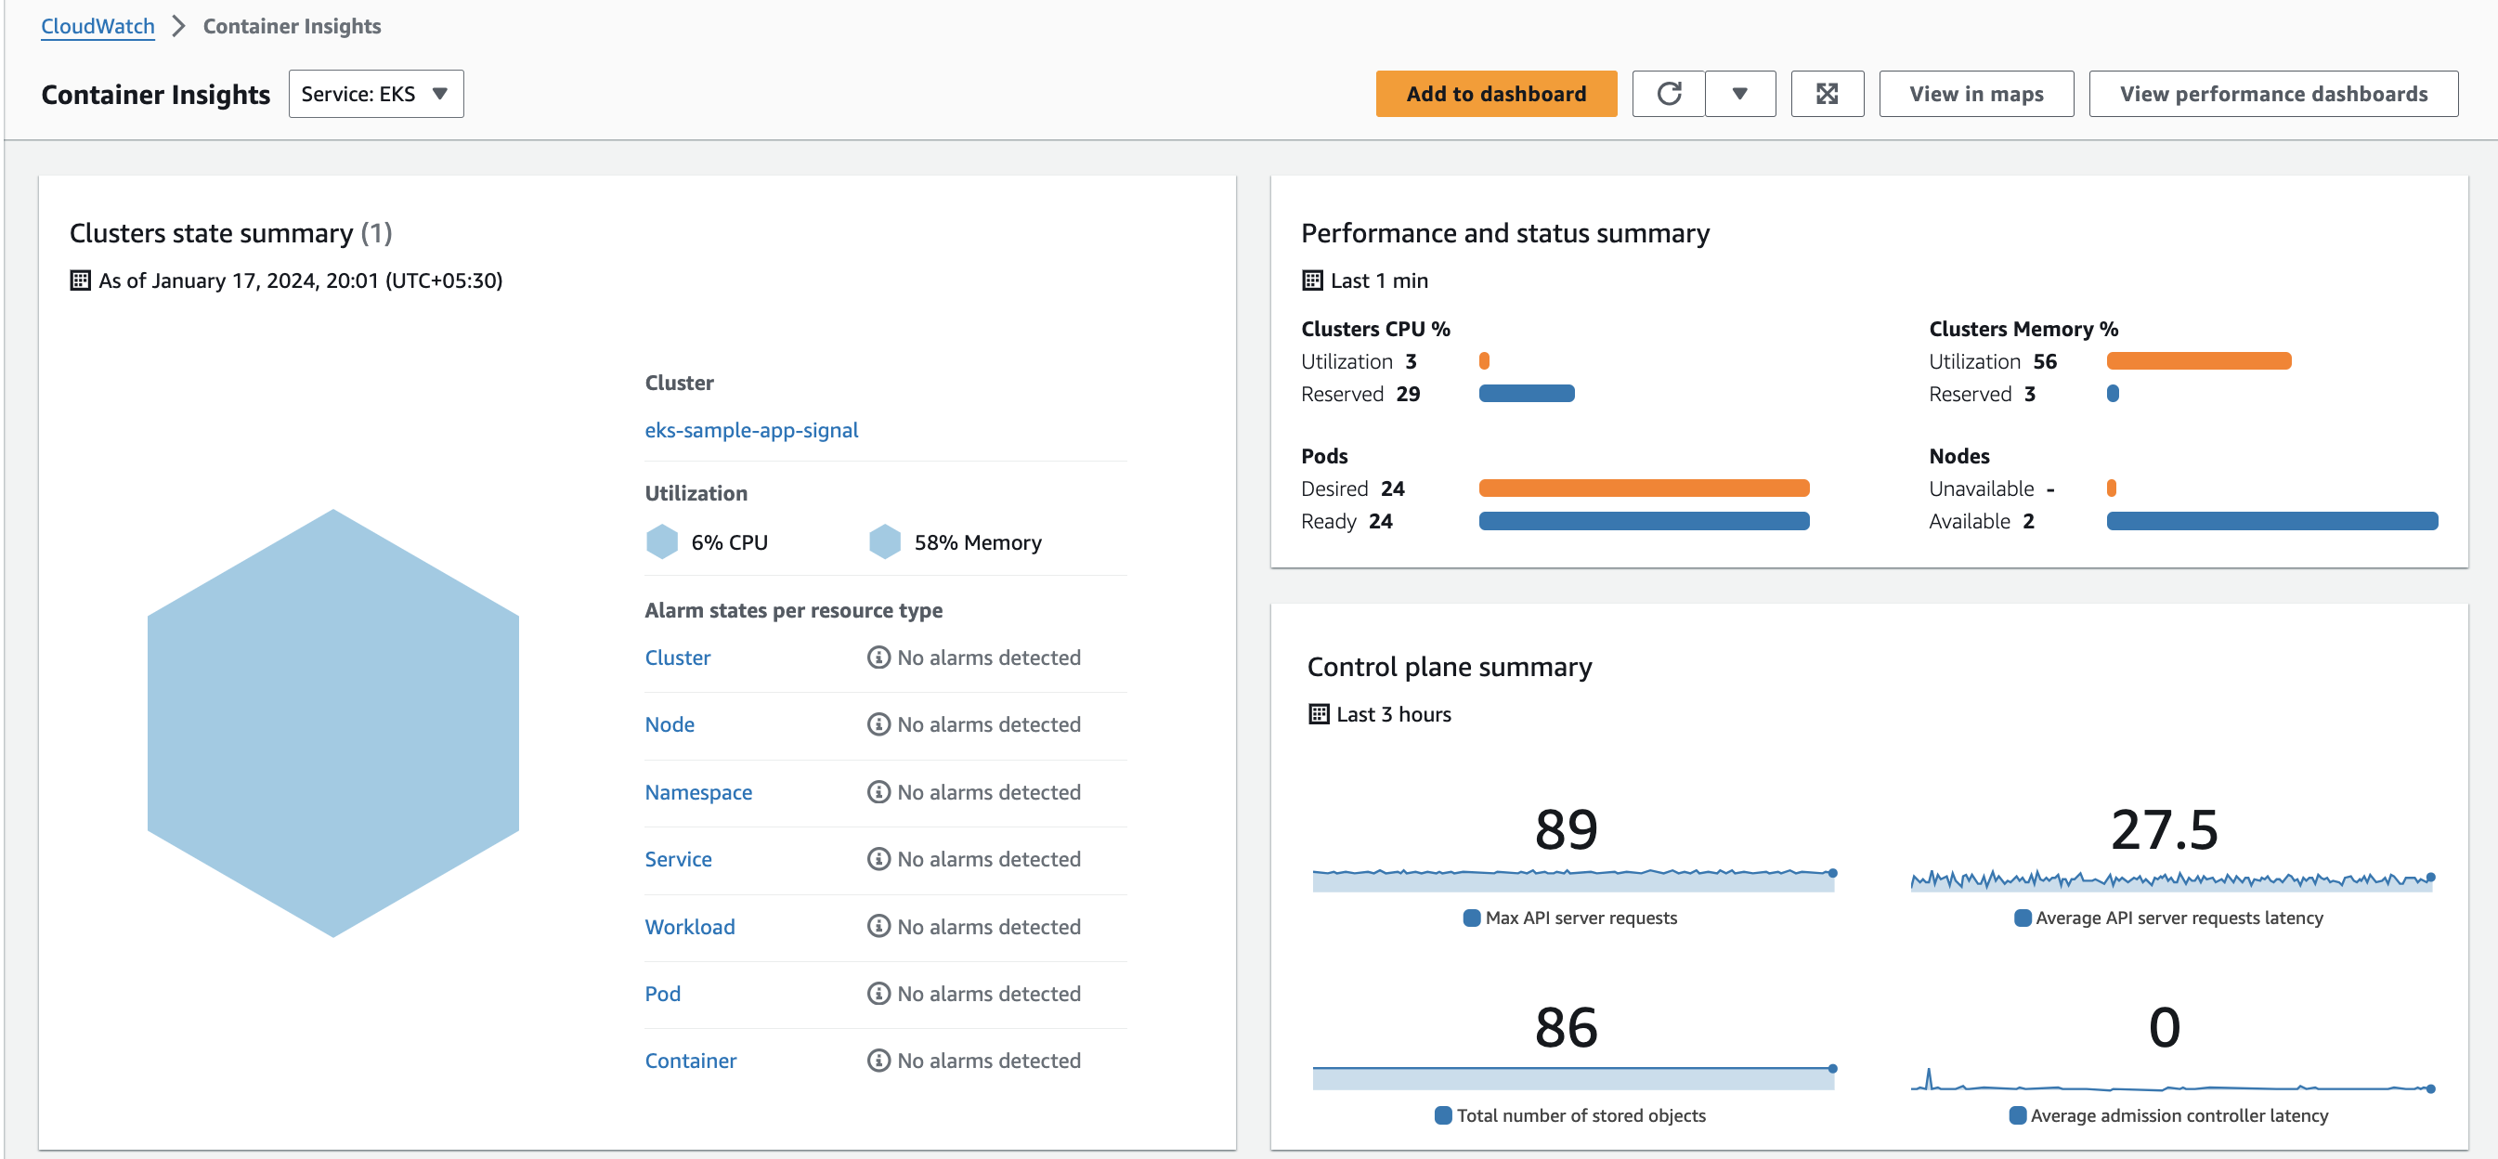Open the refresh interval dropdown arrow
This screenshot has height=1159, width=2498.
1739,94
